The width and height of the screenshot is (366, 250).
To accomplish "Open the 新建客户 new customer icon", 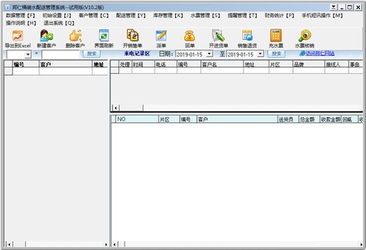I will tap(46, 36).
